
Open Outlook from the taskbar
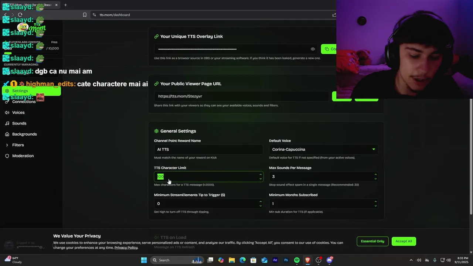coord(264,260)
